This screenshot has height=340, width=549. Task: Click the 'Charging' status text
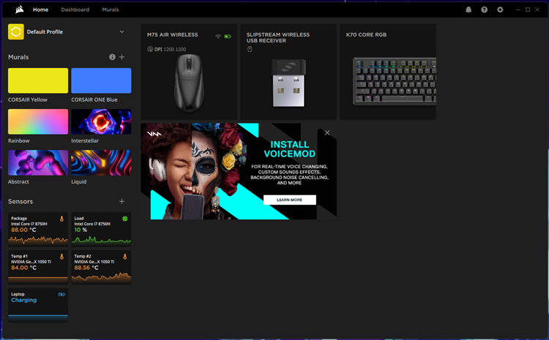24,300
